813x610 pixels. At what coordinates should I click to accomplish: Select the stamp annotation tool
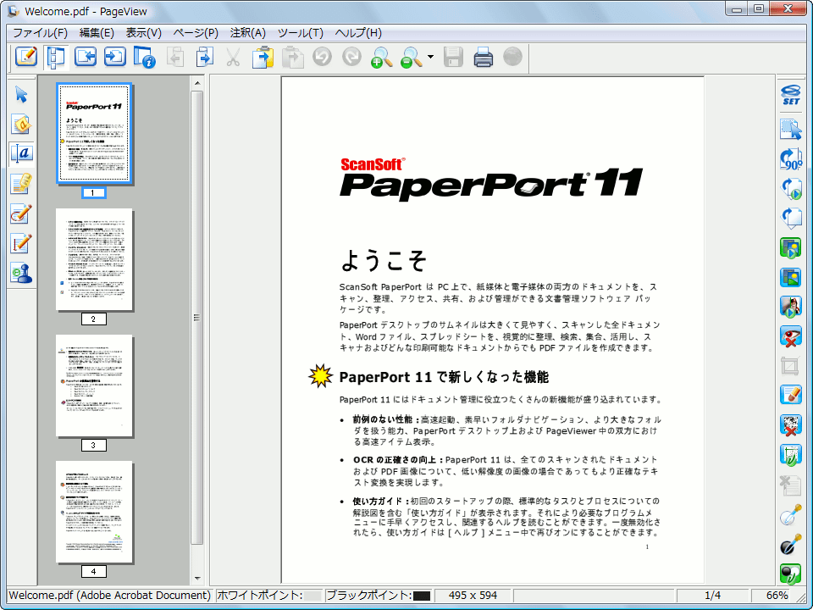21,273
